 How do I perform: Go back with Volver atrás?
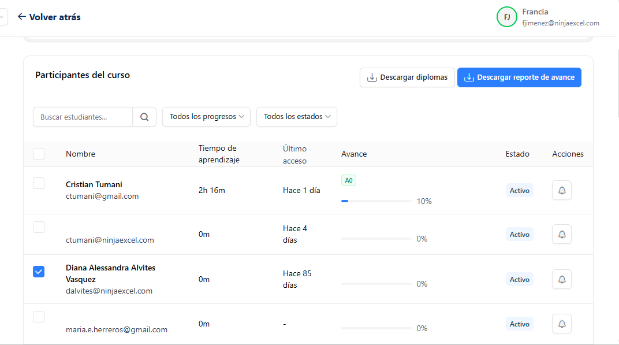49,17
